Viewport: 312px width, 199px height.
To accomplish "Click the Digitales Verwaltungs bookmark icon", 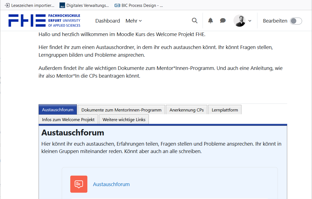I will [x=62, y=5].
